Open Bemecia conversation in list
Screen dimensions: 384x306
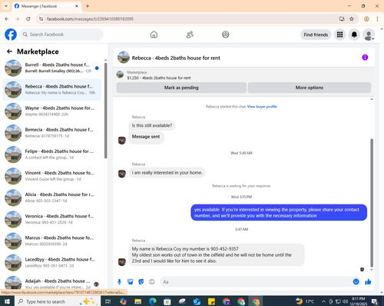(x=51, y=133)
